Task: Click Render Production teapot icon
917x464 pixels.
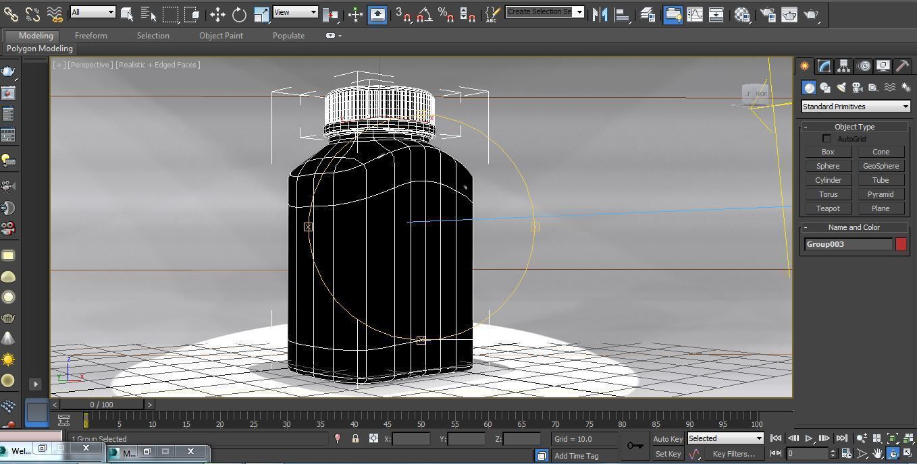Action: [812, 13]
